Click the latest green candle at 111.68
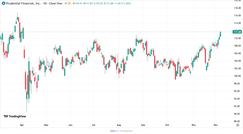 pyautogui.click(x=220, y=34)
